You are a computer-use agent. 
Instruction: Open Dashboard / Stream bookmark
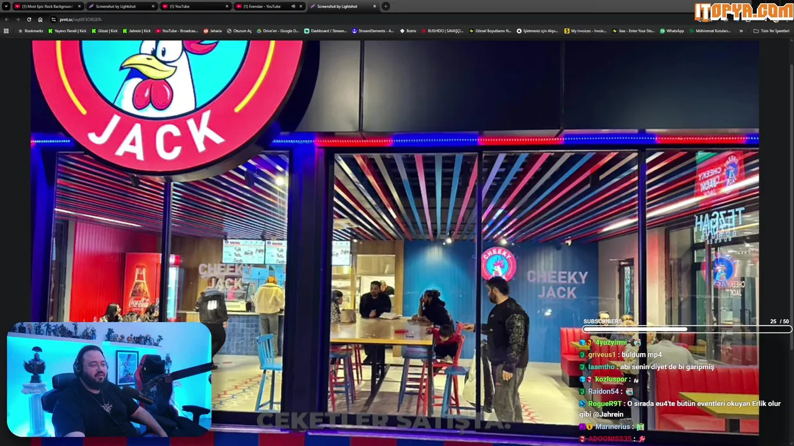pos(326,30)
